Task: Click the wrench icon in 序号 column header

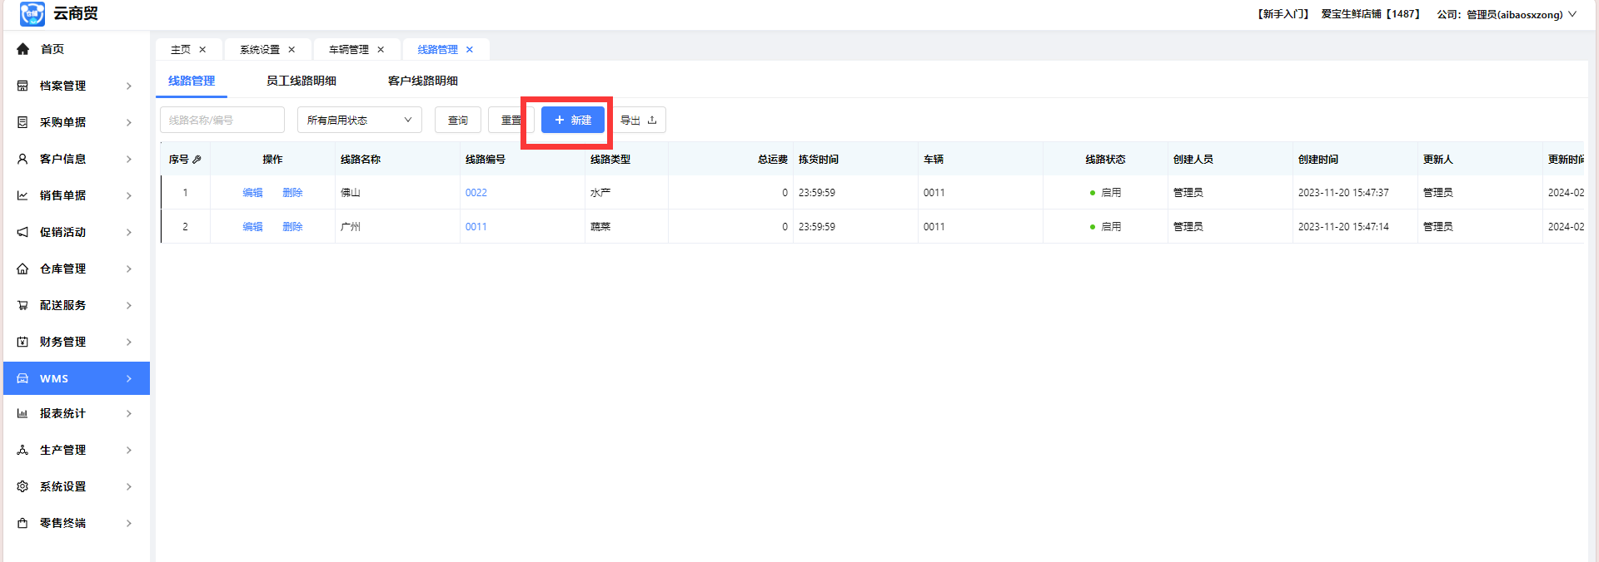Action: [x=197, y=160]
